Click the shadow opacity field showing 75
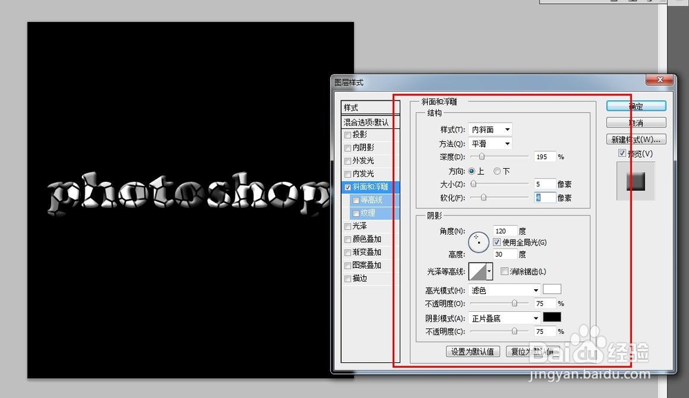 point(545,331)
